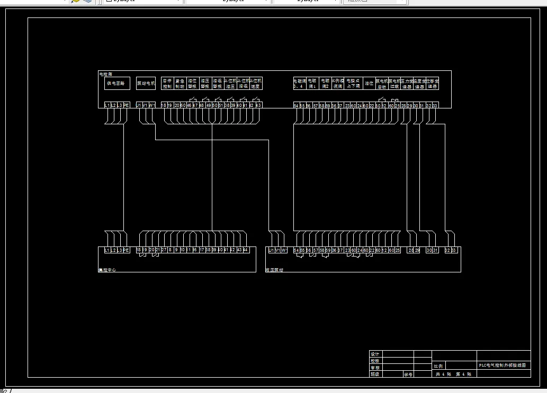Pick the 油位警报 label
547x393 pixels.
(x=193, y=83)
